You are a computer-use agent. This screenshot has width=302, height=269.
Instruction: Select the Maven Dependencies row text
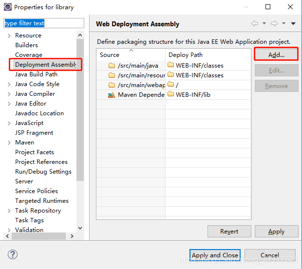(x=141, y=95)
